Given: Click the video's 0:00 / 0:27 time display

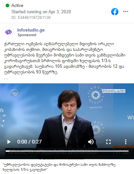Looking at the screenshot, I should pyautogui.click(x=30, y=142).
